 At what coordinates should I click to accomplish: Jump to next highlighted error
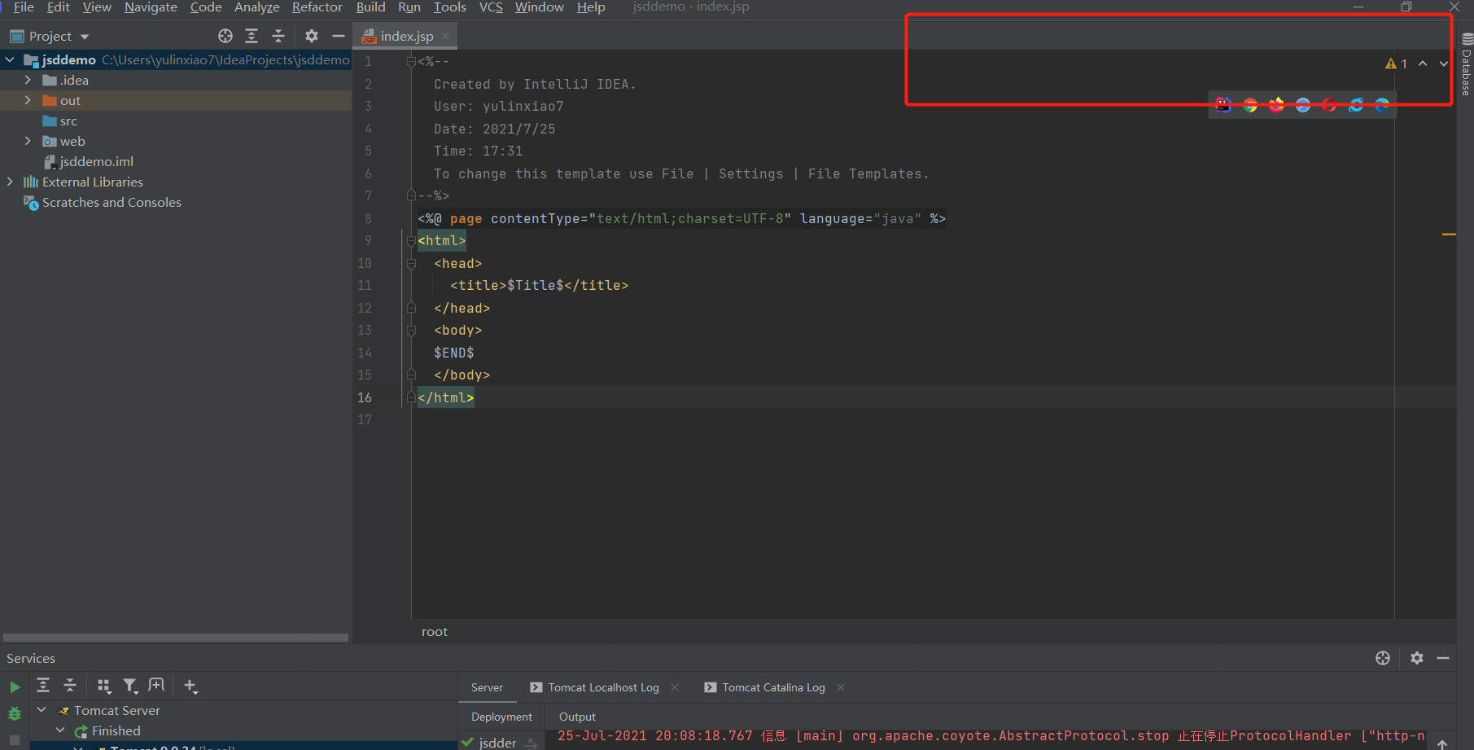pos(1444,64)
